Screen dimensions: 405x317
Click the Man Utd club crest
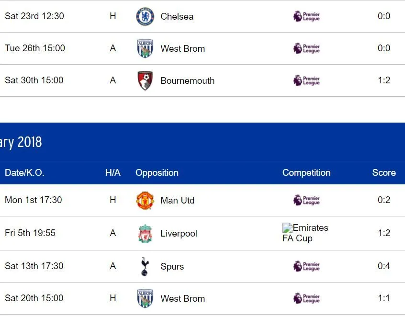pyautogui.click(x=145, y=200)
